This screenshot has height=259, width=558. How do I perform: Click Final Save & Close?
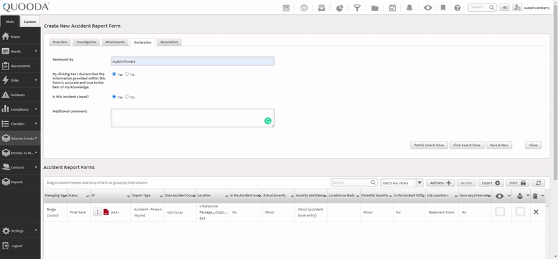point(467,145)
